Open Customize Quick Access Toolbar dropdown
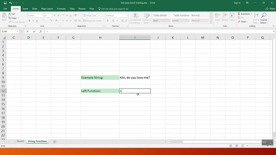 (x=23, y=3)
